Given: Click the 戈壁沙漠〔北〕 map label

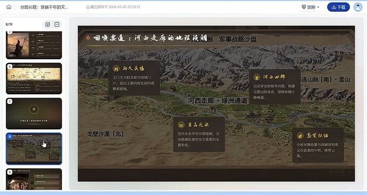Looking at the screenshot, I should pyautogui.click(x=105, y=134).
